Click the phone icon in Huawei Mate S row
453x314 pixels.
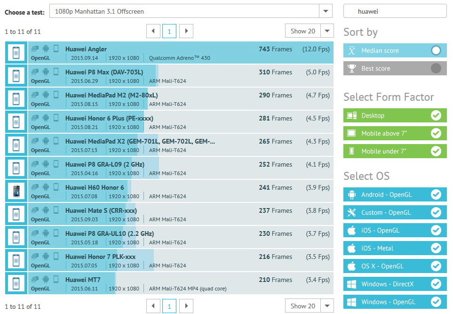pos(56,210)
